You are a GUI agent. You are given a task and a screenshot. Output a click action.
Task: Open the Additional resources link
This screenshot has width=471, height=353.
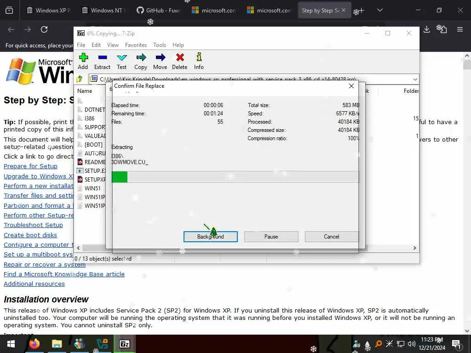(34, 284)
